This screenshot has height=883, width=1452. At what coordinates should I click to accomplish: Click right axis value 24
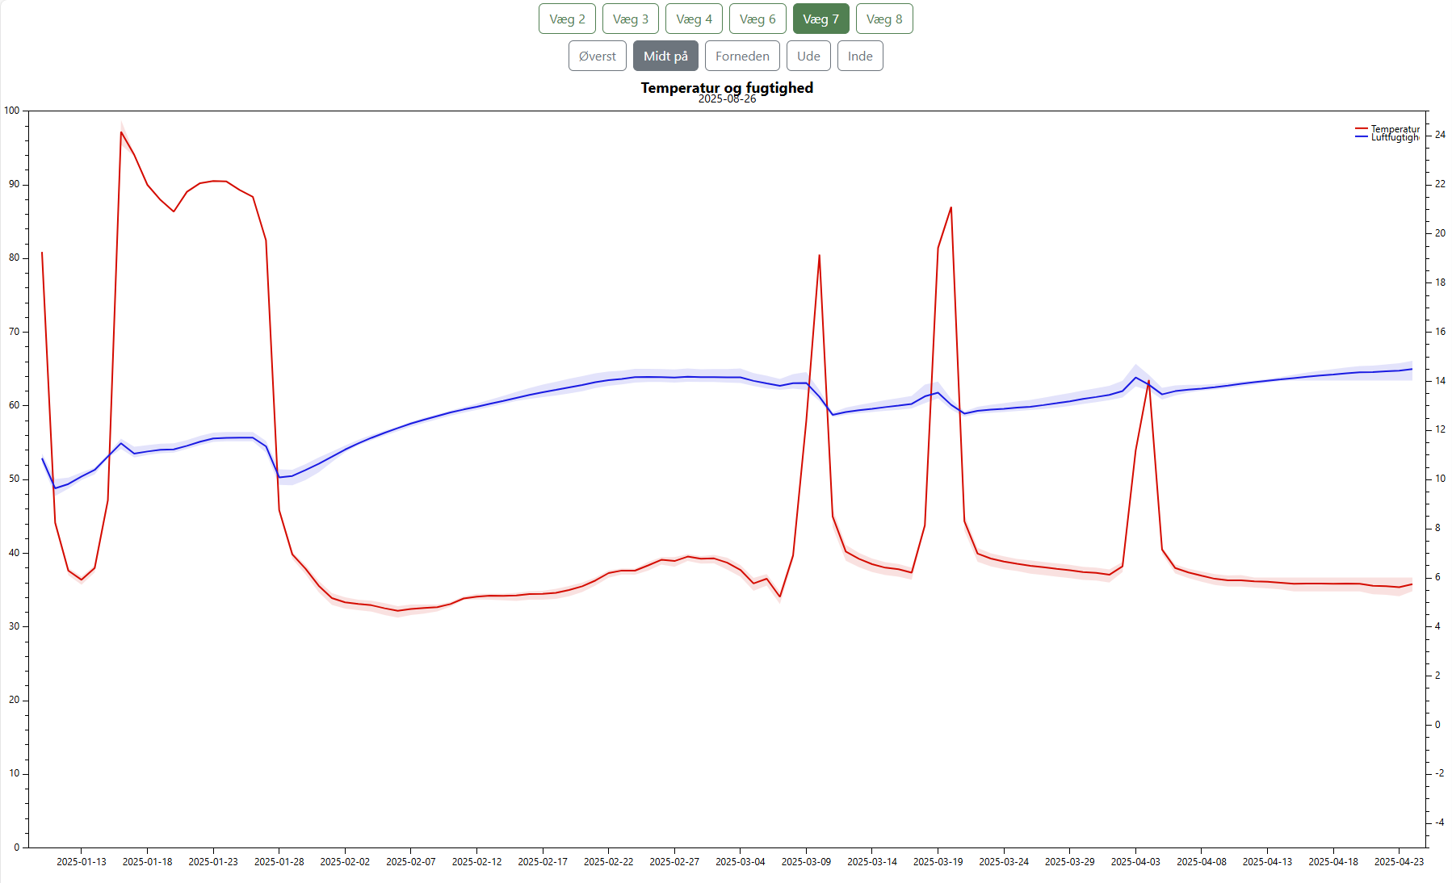click(x=1440, y=135)
